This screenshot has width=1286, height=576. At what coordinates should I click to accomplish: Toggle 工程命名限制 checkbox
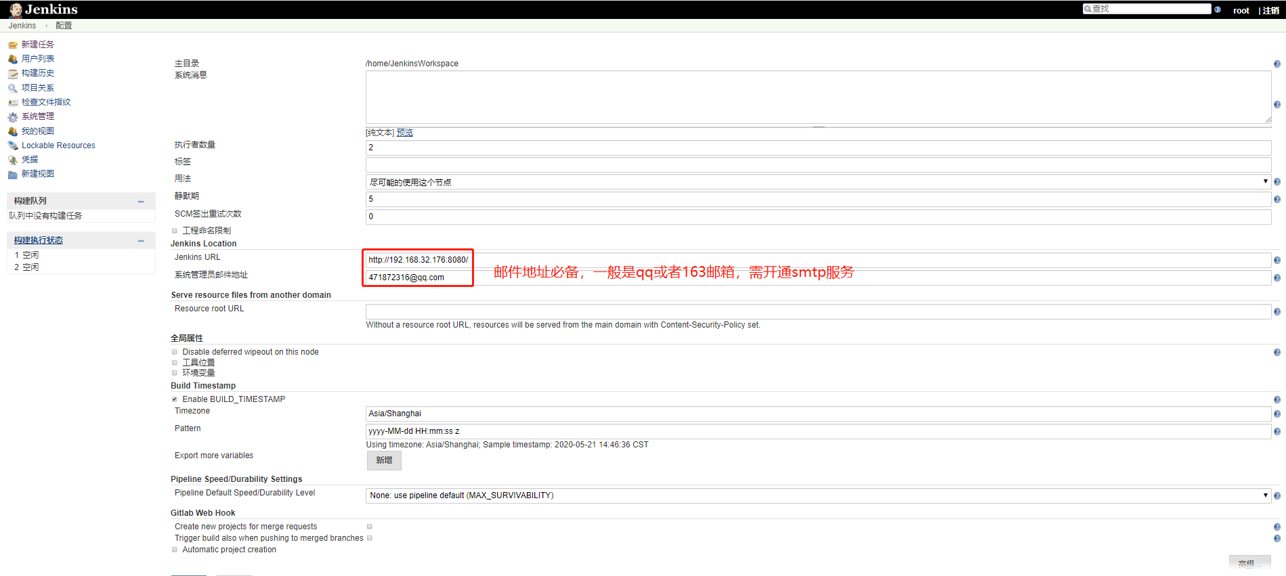[x=175, y=231]
